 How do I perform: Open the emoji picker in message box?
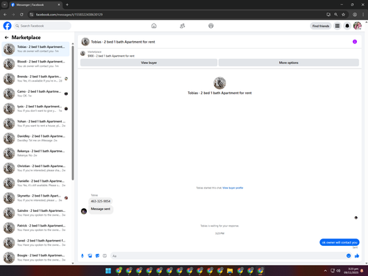pyautogui.click(x=349, y=256)
